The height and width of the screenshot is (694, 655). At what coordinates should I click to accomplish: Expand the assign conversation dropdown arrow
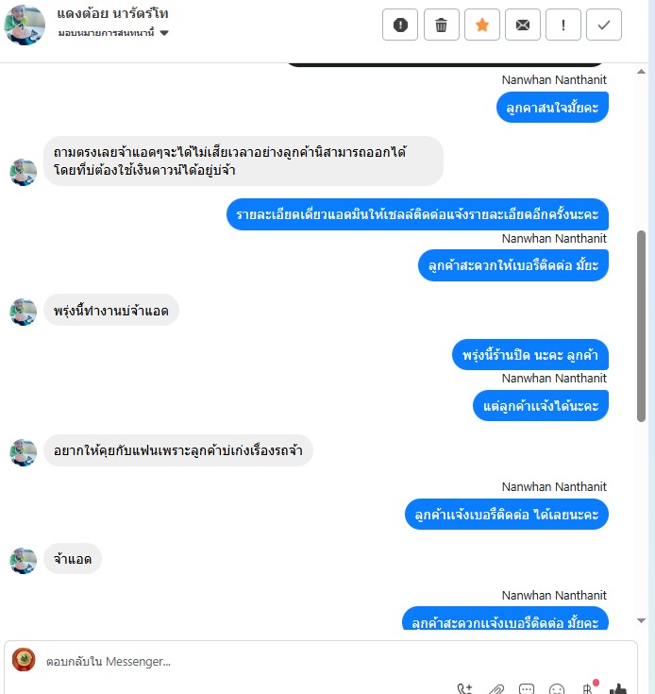(164, 33)
